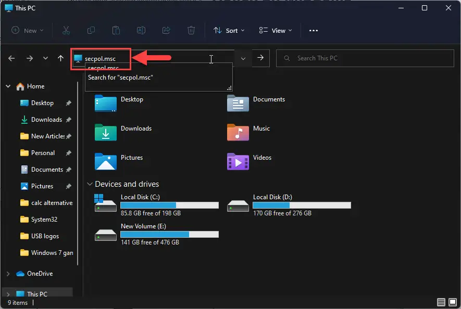Image resolution: width=461 pixels, height=309 pixels.
Task: Select Search for "secpol.msc" suggestion
Action: [x=120, y=78]
